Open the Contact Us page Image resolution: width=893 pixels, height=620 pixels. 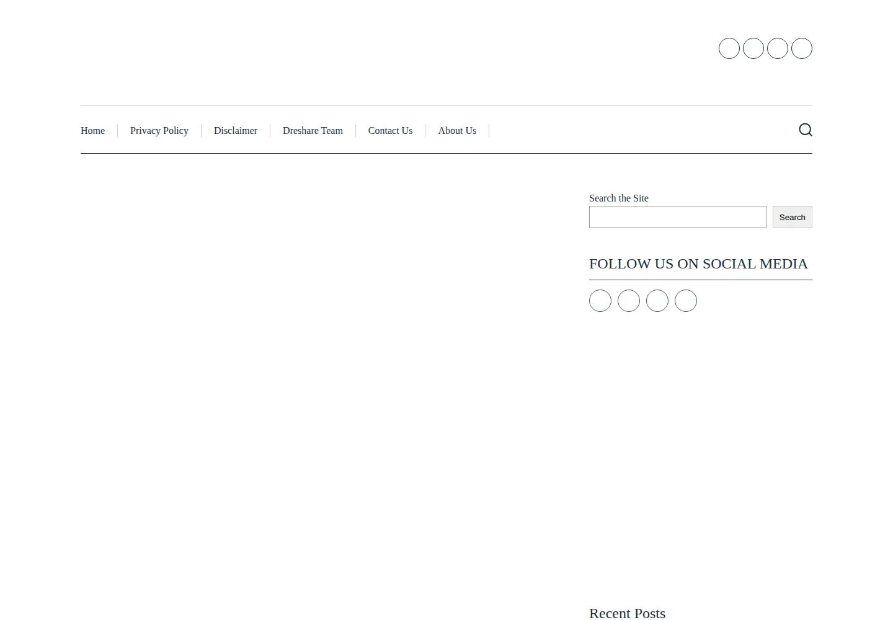pos(390,131)
